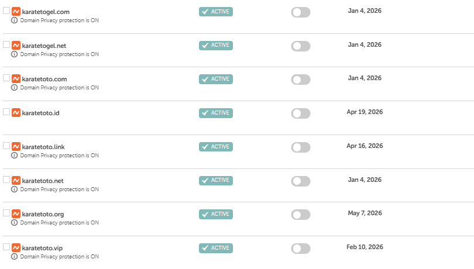Click the info icon under karatetogel.net

15,54
